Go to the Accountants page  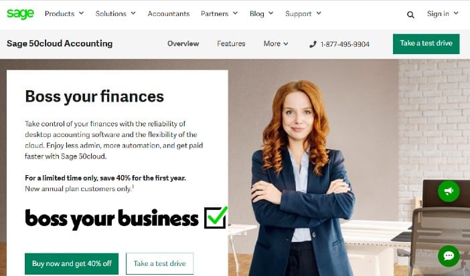[x=169, y=14]
